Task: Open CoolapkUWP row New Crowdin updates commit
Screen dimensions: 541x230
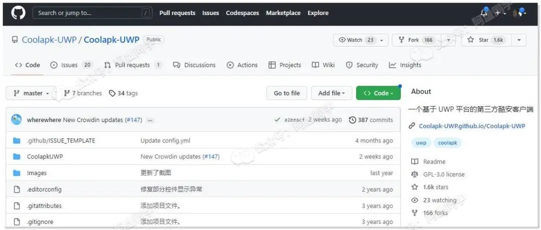Action: pyautogui.click(x=170, y=156)
